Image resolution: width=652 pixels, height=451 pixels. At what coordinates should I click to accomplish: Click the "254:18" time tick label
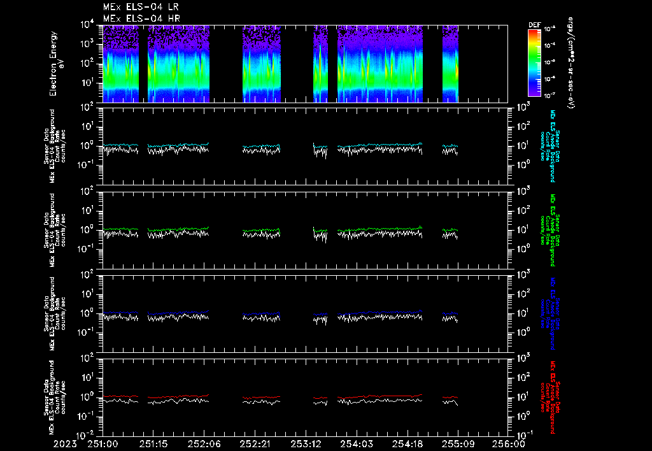(x=407, y=444)
